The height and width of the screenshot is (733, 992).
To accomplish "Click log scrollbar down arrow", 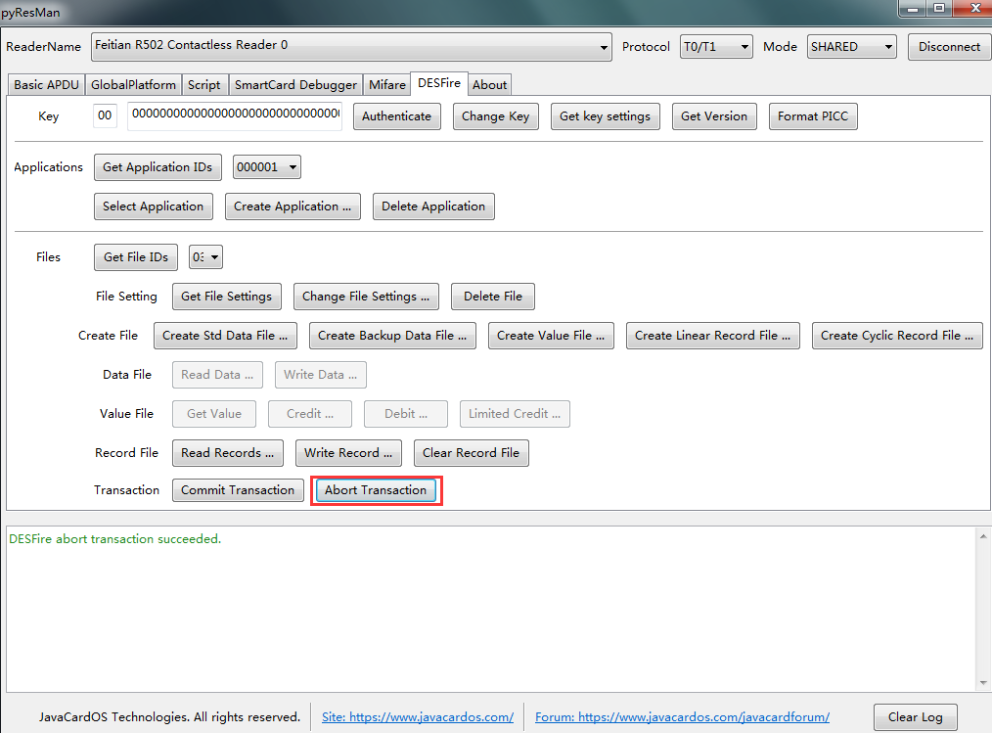I will coord(983,682).
